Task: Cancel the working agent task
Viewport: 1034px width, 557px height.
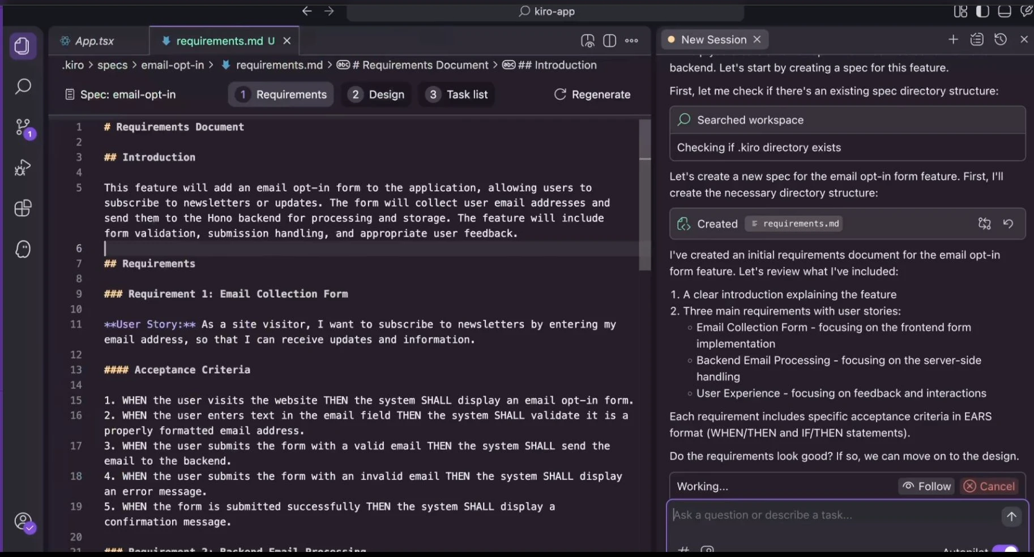Action: click(989, 486)
